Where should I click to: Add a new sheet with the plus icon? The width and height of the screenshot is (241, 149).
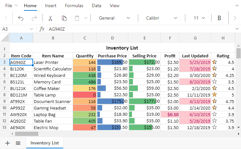pyautogui.click(x=8, y=143)
